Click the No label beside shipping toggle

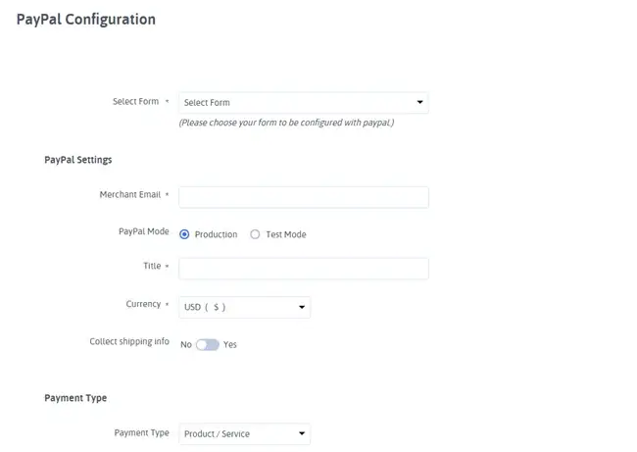[x=186, y=345]
